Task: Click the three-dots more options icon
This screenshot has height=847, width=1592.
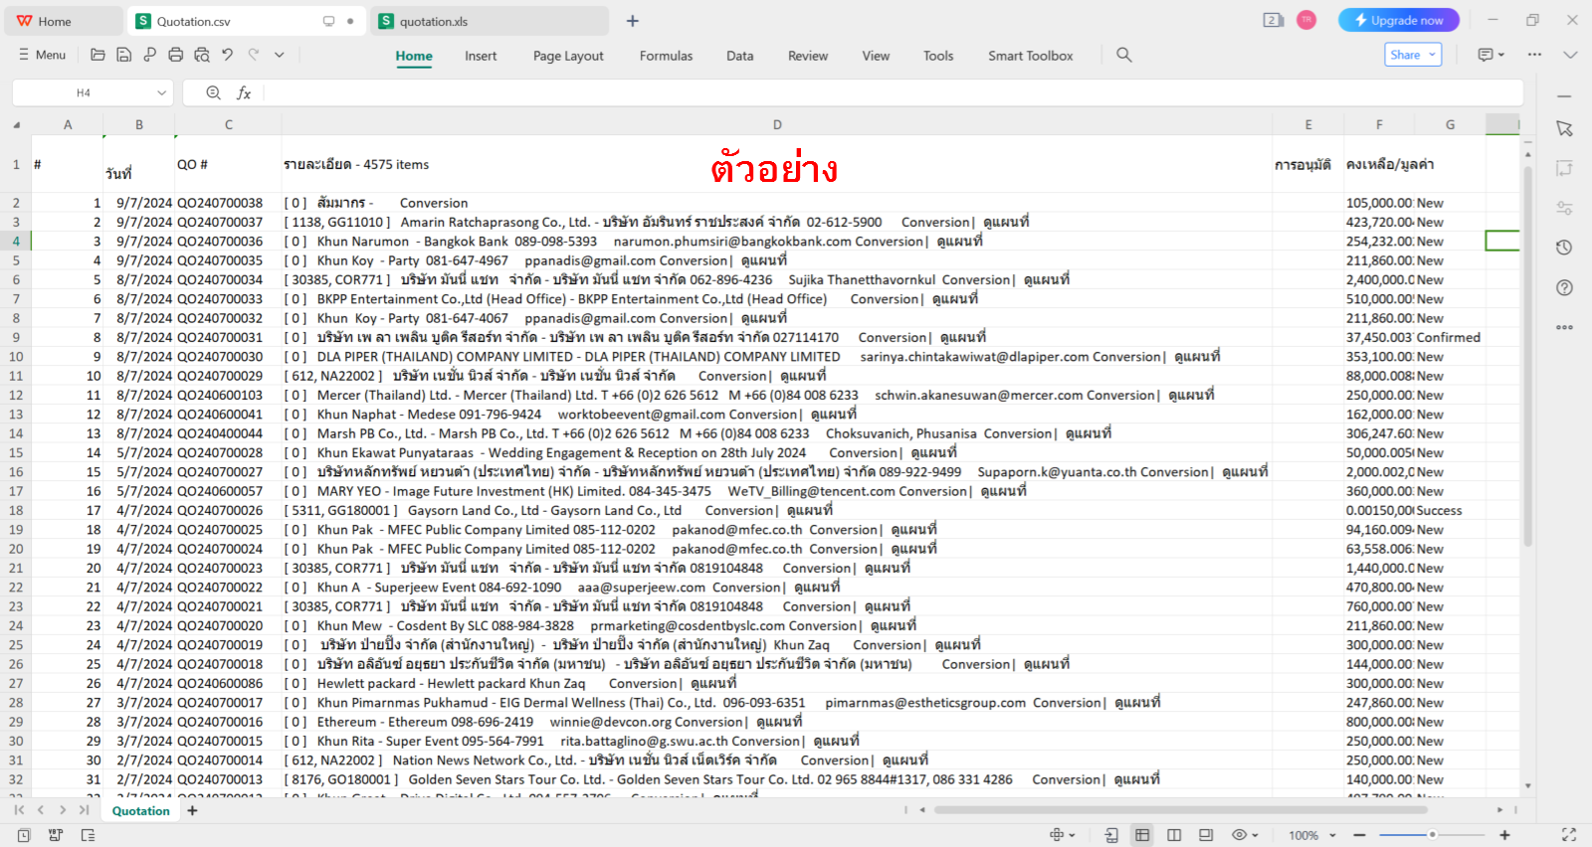Action: coord(1534,55)
